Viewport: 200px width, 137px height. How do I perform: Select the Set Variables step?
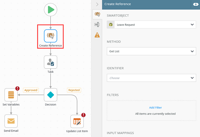11,95
